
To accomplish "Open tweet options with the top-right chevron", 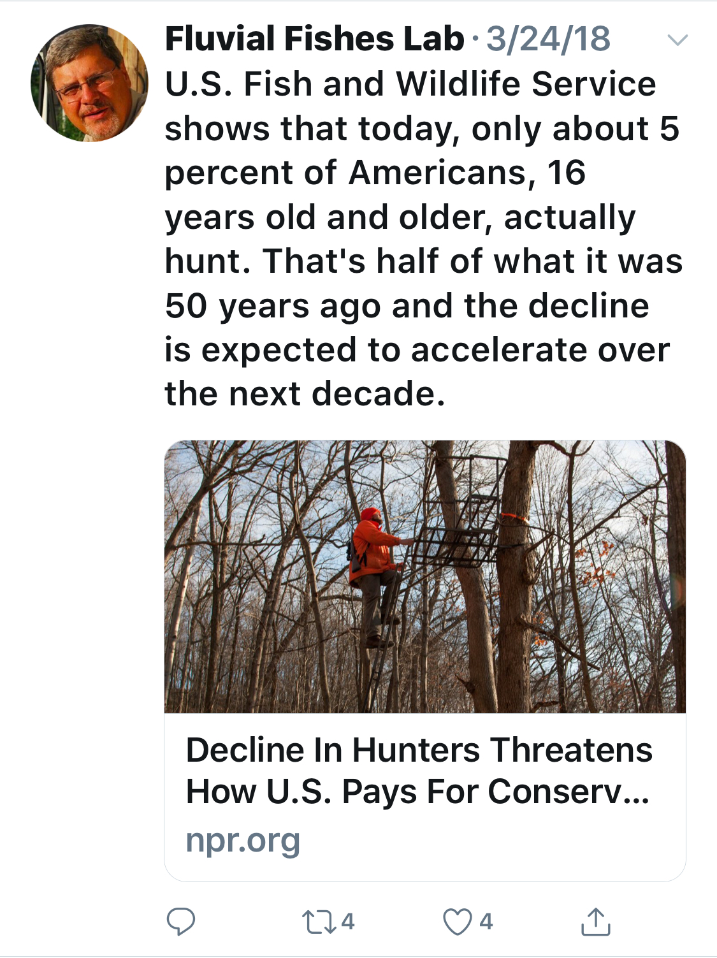I will (x=677, y=40).
